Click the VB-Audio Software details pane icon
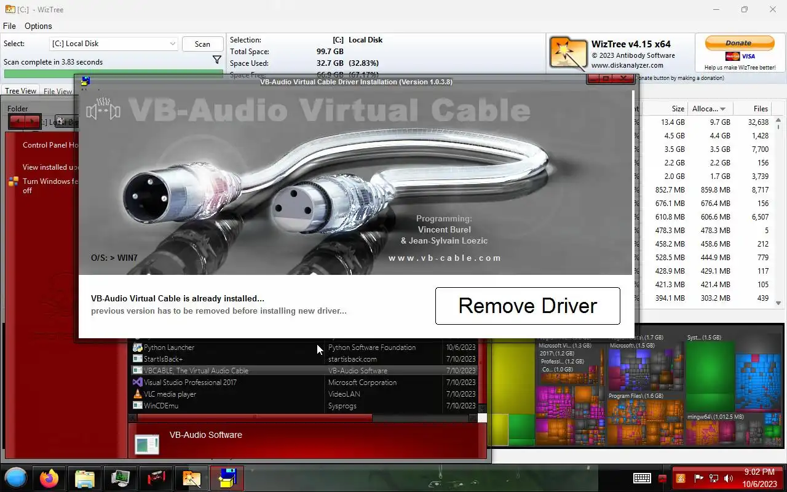787x492 pixels. (146, 444)
